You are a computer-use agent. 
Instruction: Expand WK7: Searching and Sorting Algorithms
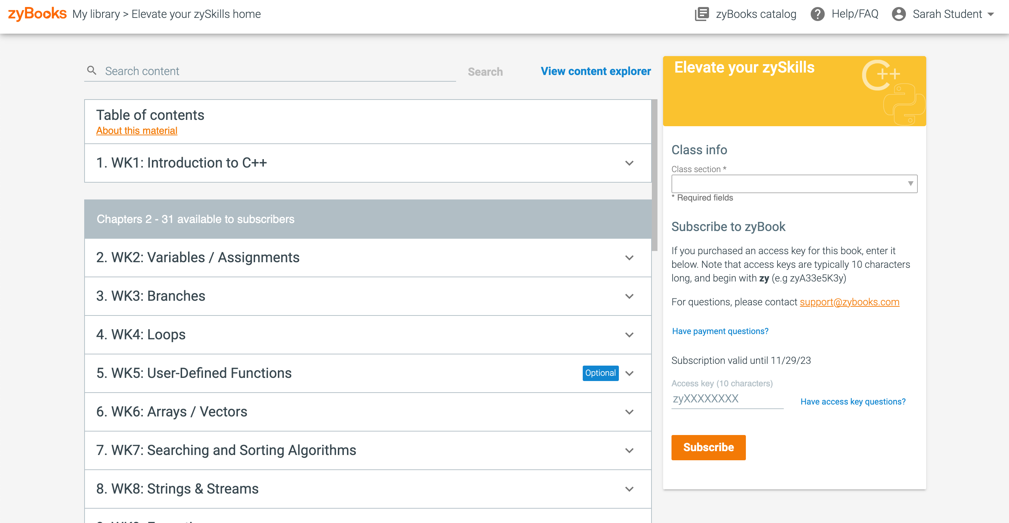(x=629, y=450)
